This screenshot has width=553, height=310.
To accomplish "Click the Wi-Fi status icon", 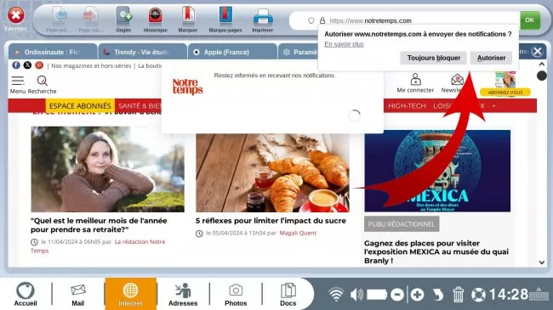I will [336, 294].
